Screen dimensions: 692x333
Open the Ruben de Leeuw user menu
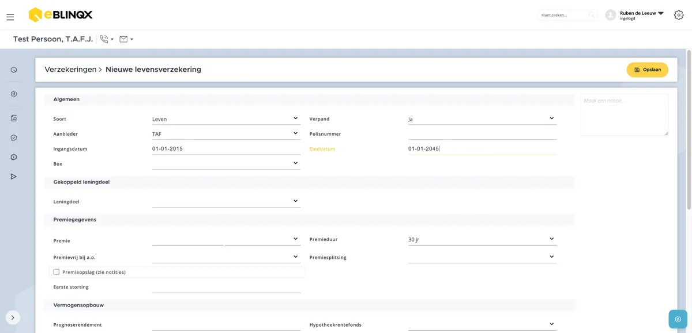pyautogui.click(x=642, y=15)
